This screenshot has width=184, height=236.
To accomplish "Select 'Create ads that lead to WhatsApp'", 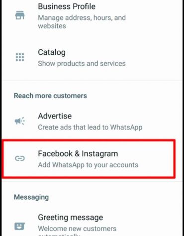I will pyautogui.click(x=90, y=127).
